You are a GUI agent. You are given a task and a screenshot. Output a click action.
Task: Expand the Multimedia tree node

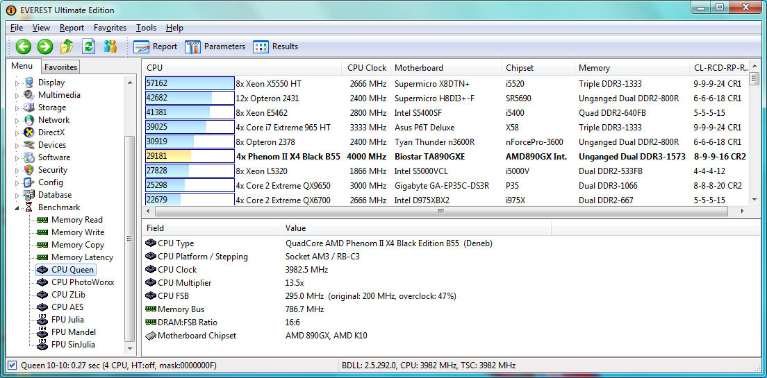(17, 95)
